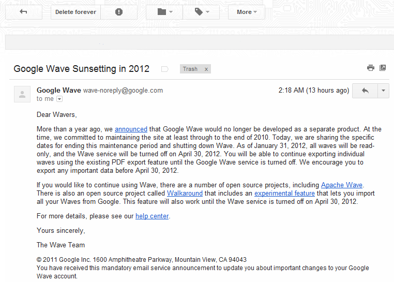The image size is (394, 282).
Task: Click the 2:18 AM timestamp
Action: click(x=314, y=91)
